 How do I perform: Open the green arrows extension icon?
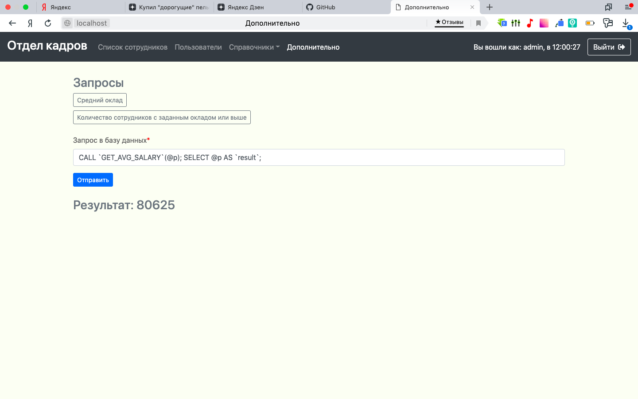coord(502,23)
